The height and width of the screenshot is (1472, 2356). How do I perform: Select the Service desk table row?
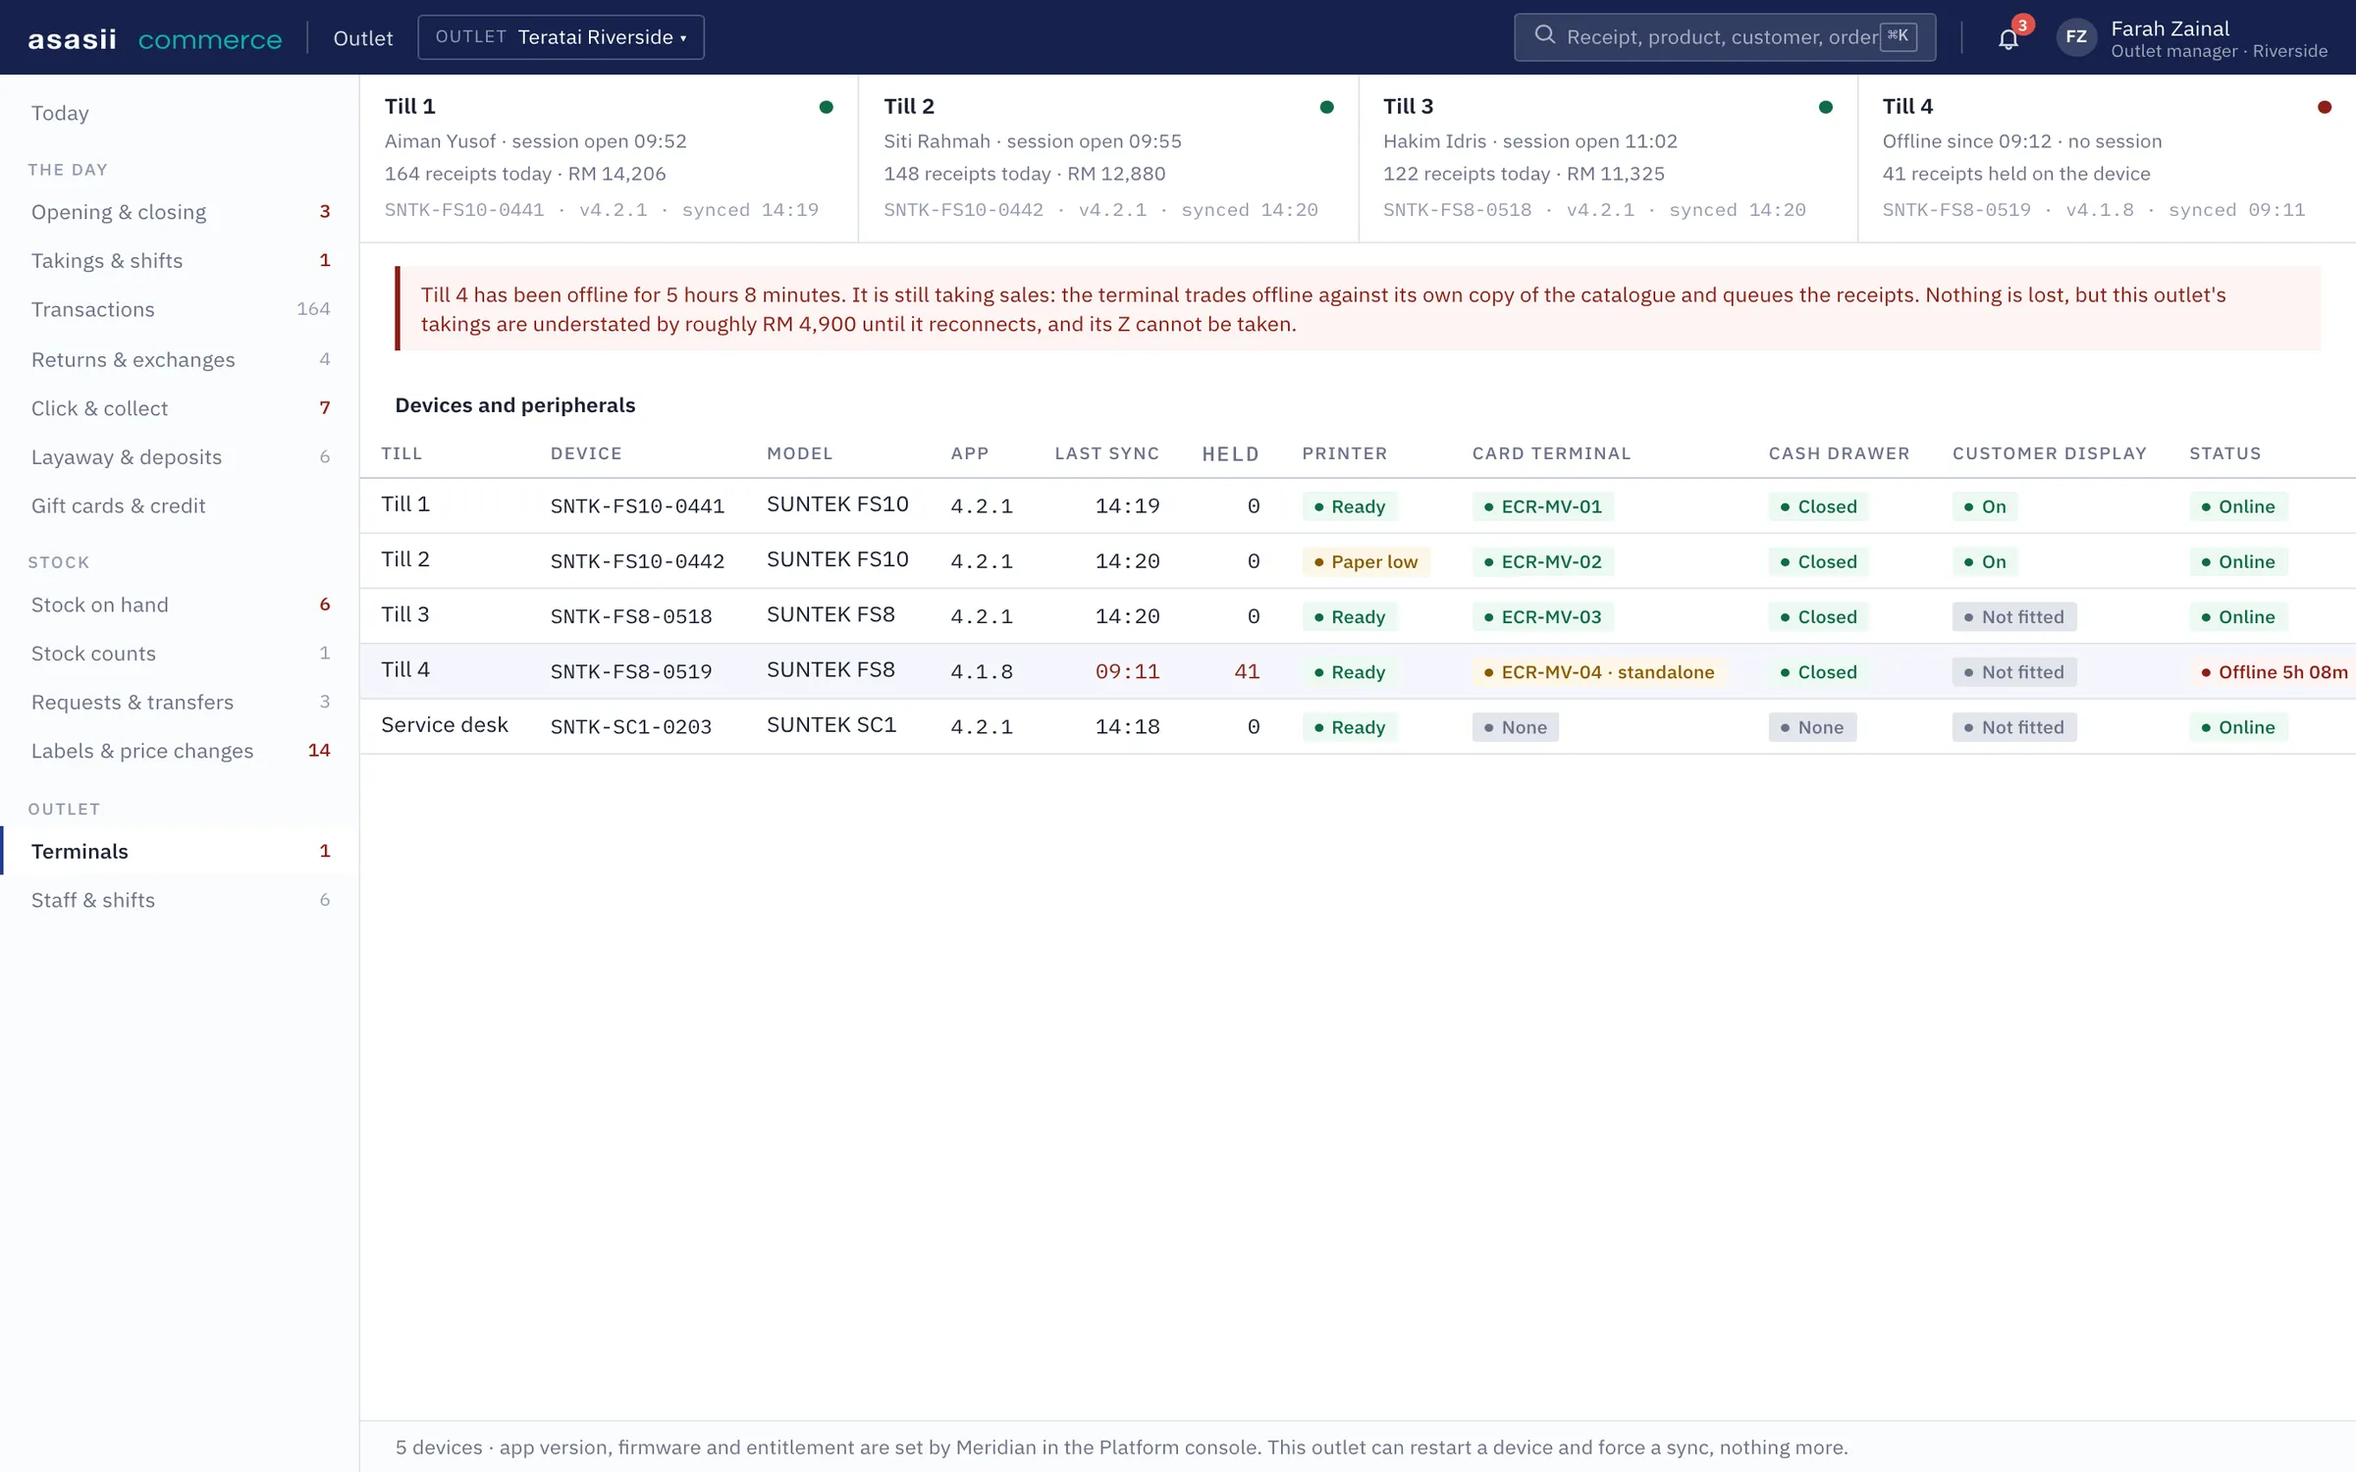pyautogui.click(x=1358, y=727)
